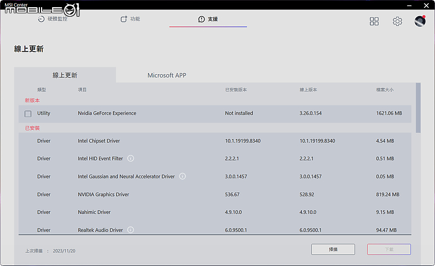Click the 檔案大小 column header
This screenshot has height=266, width=435.
click(385, 90)
